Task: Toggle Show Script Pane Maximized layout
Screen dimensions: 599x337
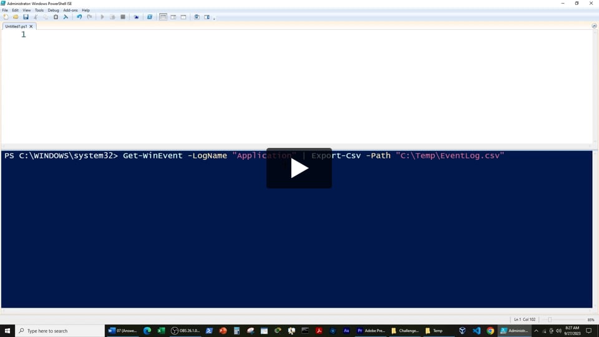Action: tap(183, 17)
